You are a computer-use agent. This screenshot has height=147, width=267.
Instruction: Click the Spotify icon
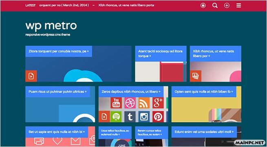pos(116,117)
